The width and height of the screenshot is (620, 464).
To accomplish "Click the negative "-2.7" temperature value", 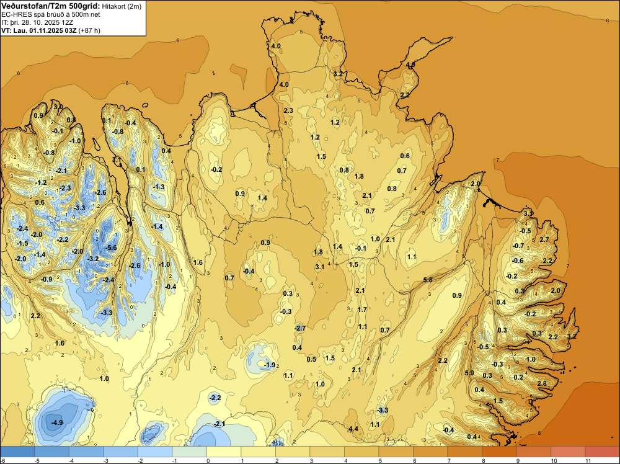I will 300,328.
